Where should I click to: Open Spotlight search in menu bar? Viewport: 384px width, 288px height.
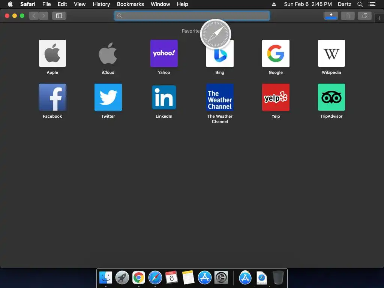[360, 4]
